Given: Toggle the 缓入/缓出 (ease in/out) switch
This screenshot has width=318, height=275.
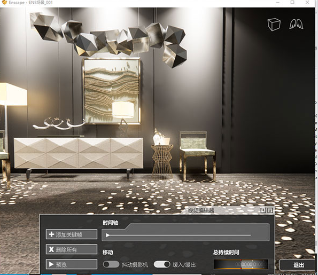Looking at the screenshot, I should point(162,264).
